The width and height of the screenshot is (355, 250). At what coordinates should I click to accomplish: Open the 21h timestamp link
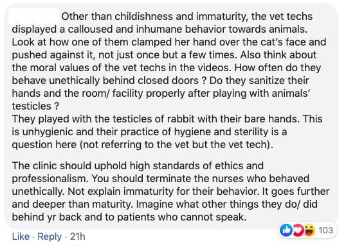[77, 237]
